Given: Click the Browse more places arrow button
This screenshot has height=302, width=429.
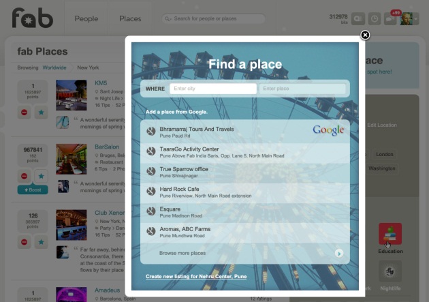Looking at the screenshot, I should click(x=339, y=254).
